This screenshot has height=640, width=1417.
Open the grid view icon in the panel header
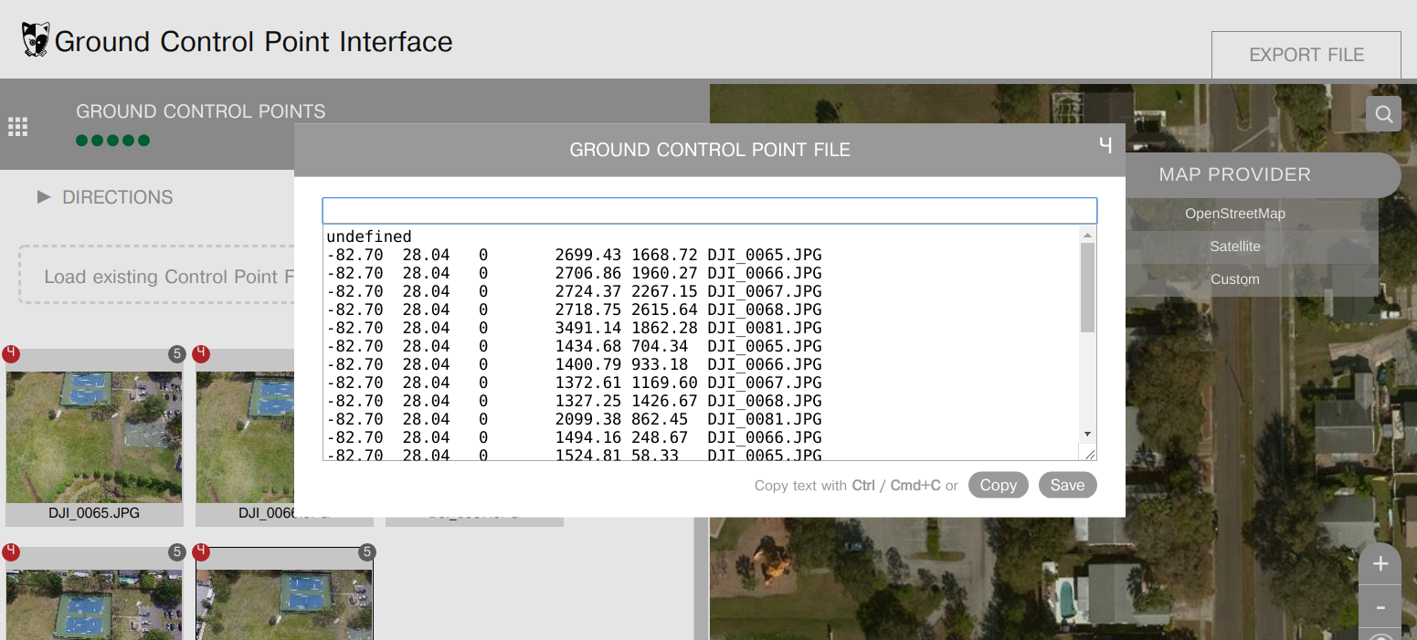pyautogui.click(x=17, y=125)
